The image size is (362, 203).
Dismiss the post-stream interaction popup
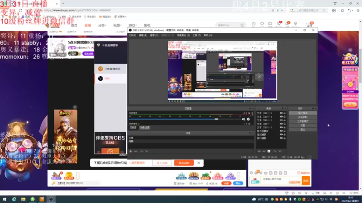[199, 163]
